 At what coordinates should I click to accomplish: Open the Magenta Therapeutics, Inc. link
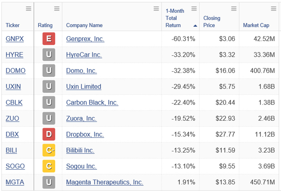click(105, 182)
